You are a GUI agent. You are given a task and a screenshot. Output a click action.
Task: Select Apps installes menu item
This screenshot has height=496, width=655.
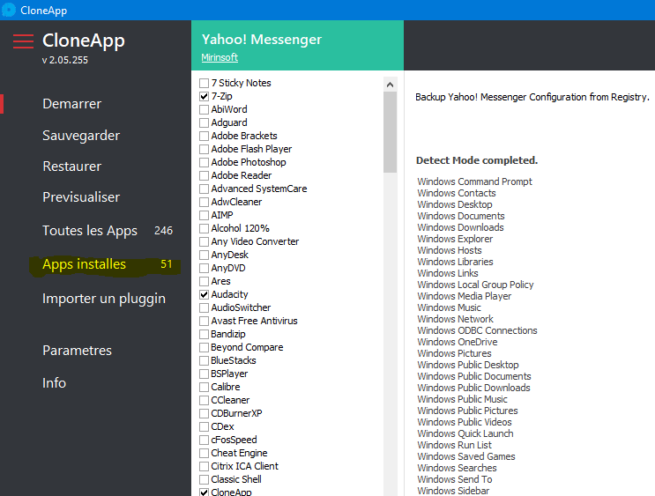(x=84, y=264)
